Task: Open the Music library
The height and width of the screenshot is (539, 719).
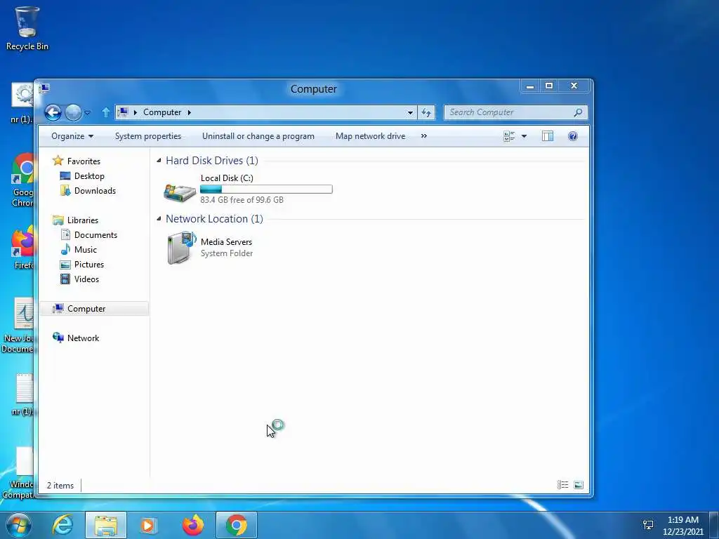Action: point(85,249)
